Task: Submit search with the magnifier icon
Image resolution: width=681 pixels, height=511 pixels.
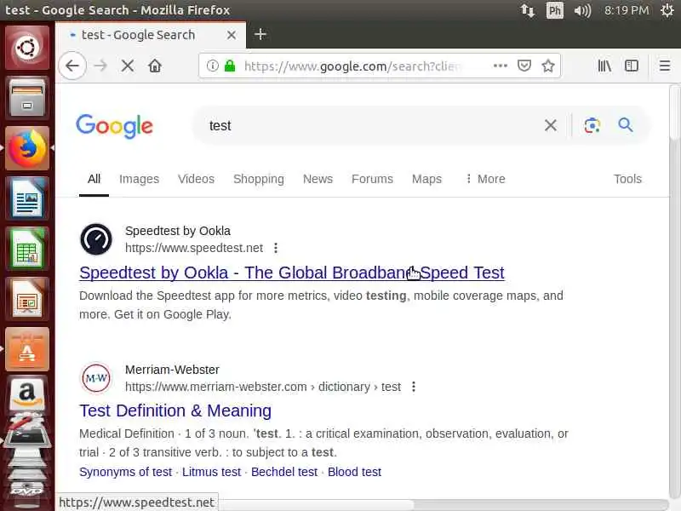Action: (626, 125)
